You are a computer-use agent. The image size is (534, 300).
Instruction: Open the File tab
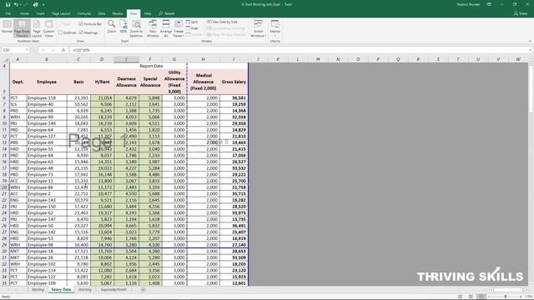pos(8,13)
